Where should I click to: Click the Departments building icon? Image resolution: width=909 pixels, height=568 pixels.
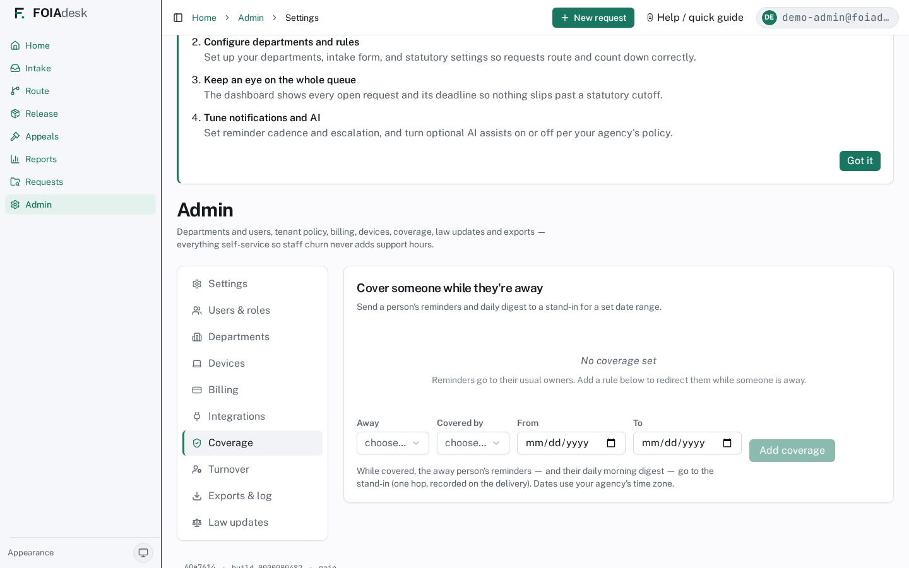tap(197, 337)
